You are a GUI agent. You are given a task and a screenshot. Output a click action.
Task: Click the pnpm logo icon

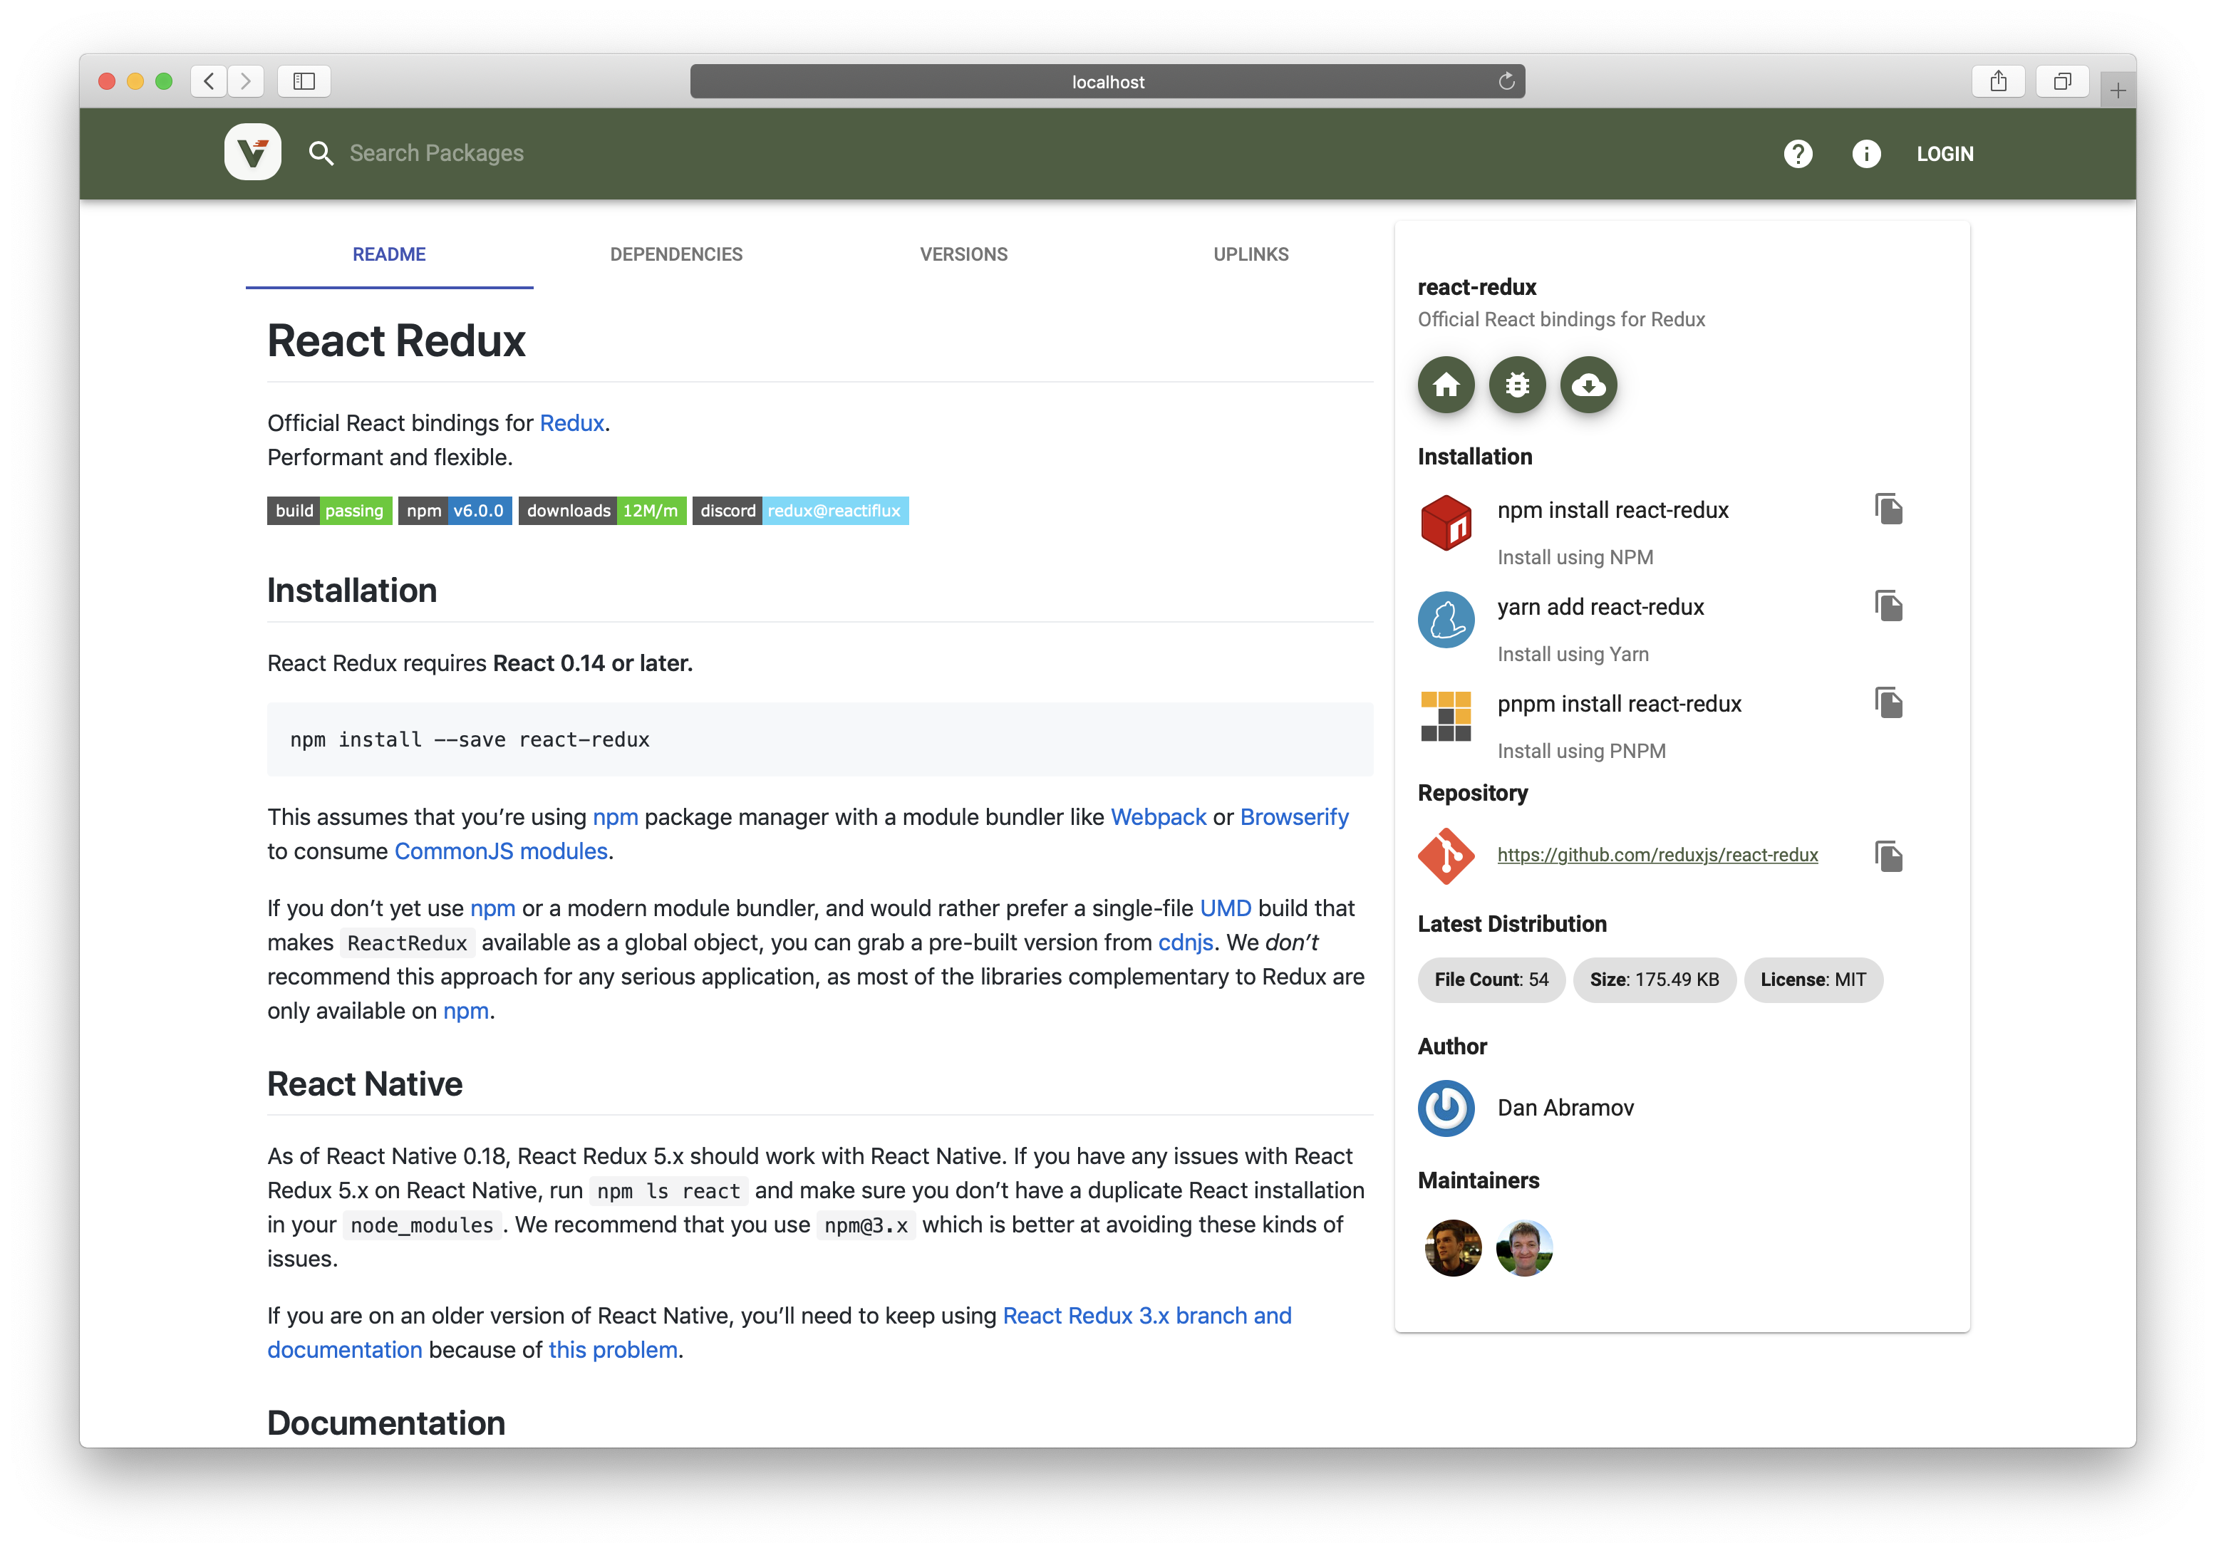[1445, 716]
